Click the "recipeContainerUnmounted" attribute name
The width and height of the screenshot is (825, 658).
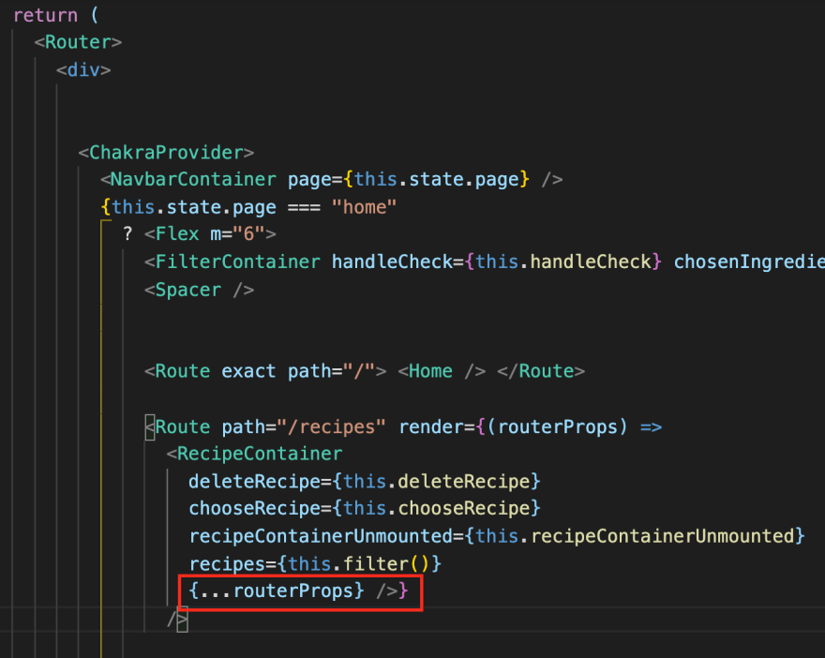pos(321,536)
